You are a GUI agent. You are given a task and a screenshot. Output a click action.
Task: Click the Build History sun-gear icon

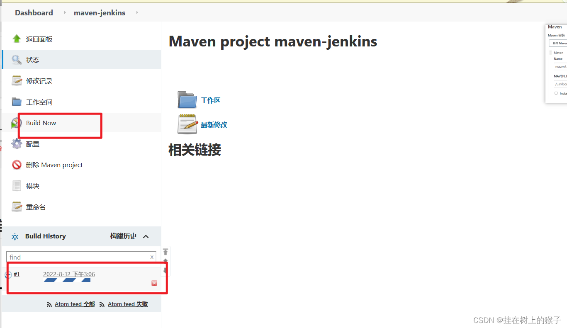15,236
